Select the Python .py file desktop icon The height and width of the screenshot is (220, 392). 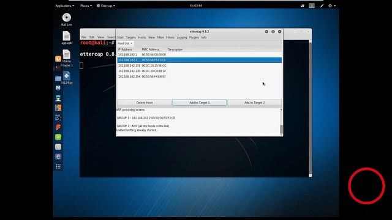click(x=67, y=78)
